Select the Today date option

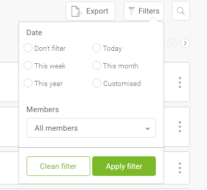[97, 48]
